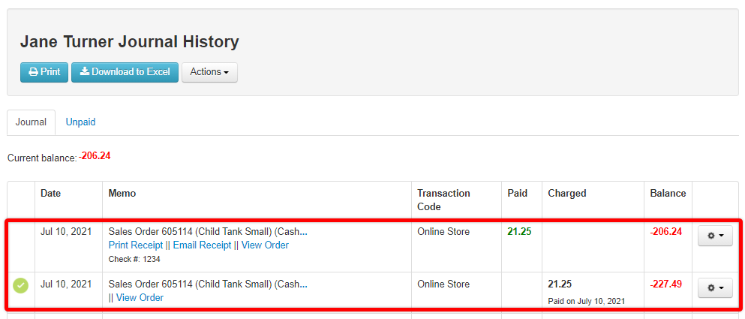Screen dimensions: 745x319
Task: Click the Memo column header
Action: click(122, 194)
